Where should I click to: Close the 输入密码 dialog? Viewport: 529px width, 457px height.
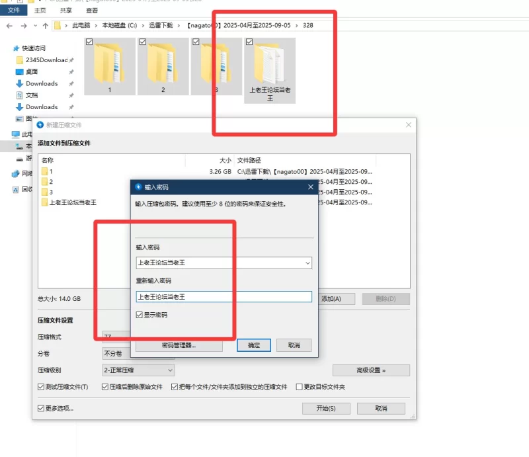pyautogui.click(x=310, y=187)
